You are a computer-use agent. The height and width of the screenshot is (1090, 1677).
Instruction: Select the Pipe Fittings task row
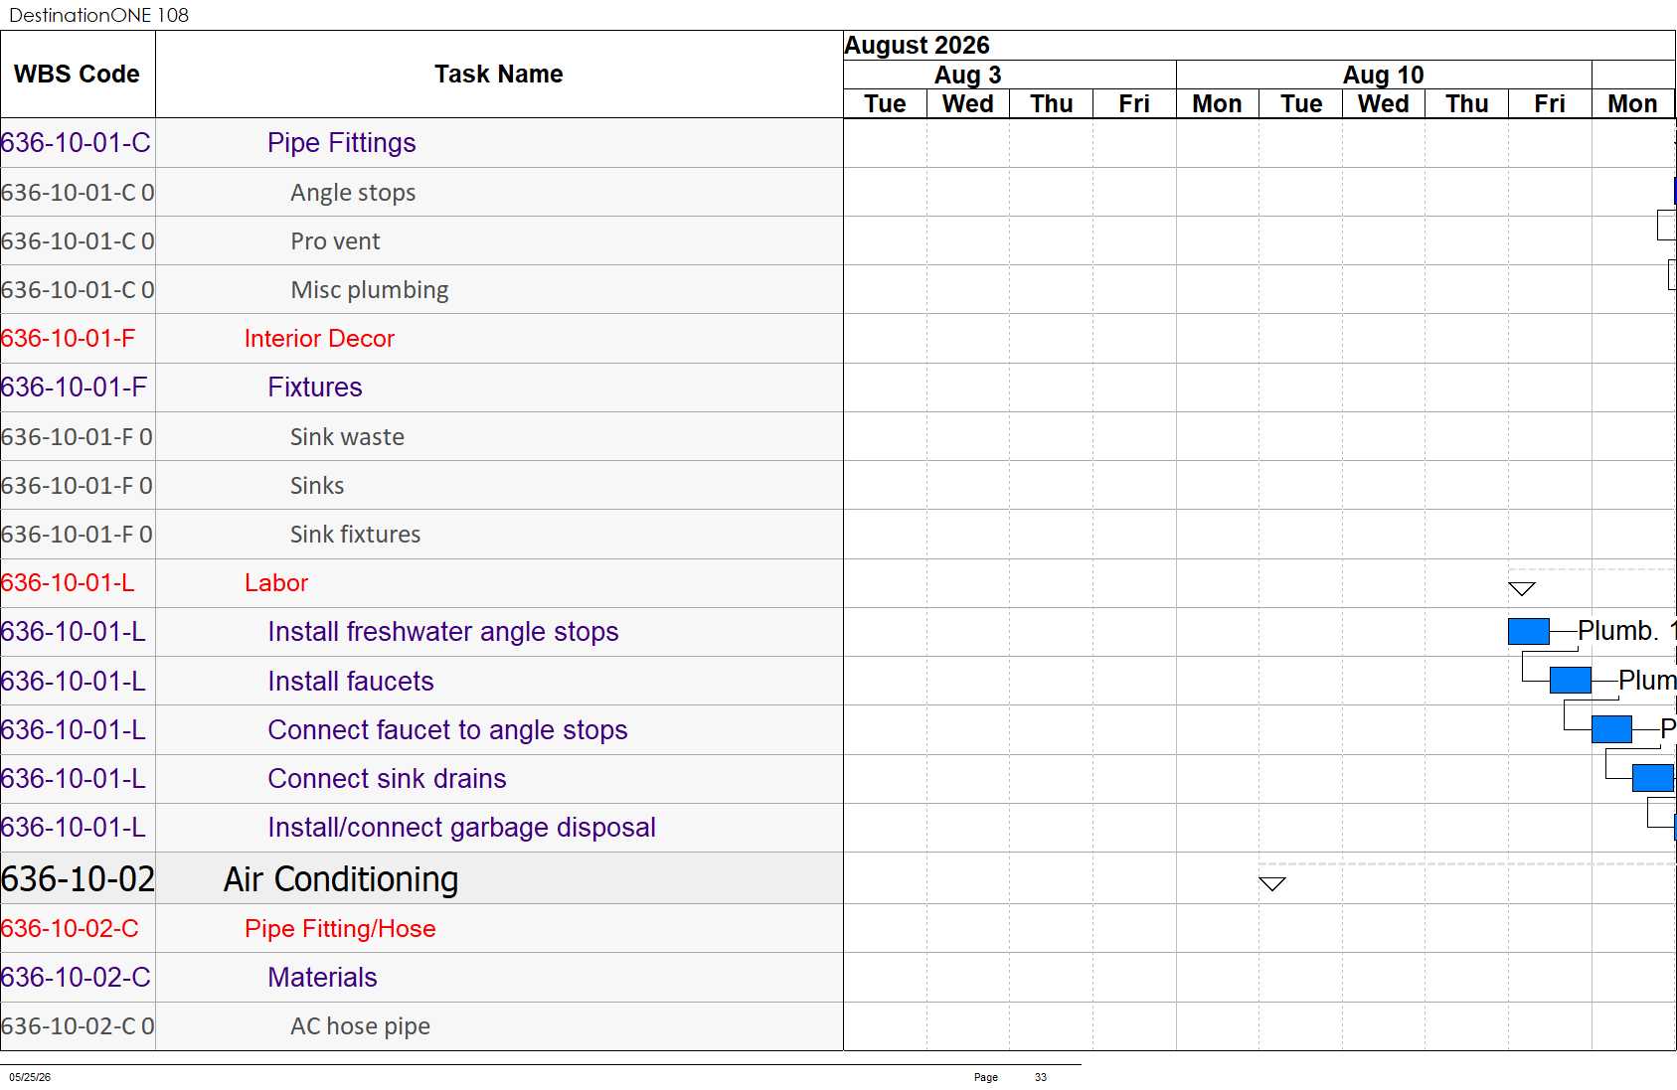(x=341, y=143)
